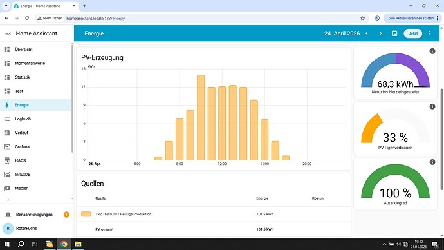Open the tab search dropdown
Viewport: 444px width, 250px height.
tap(6, 6)
